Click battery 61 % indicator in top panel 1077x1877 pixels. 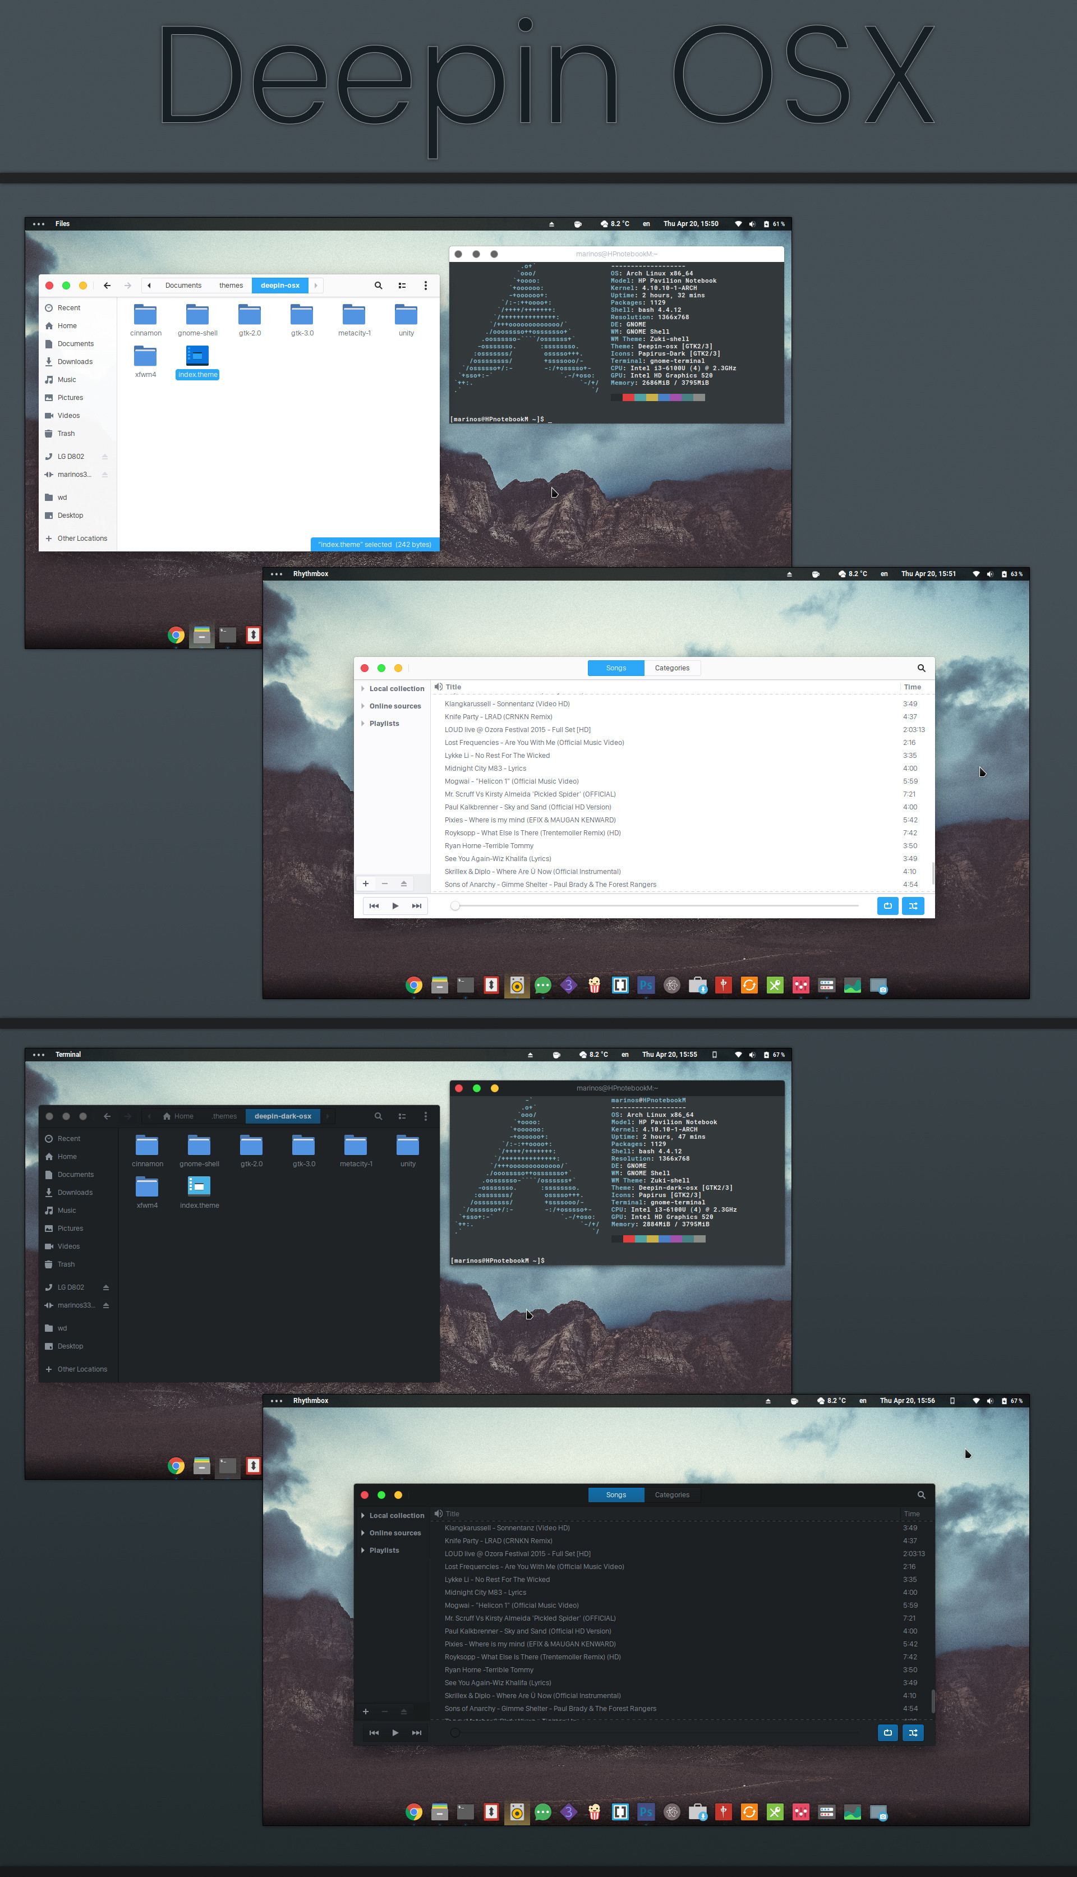(x=774, y=224)
